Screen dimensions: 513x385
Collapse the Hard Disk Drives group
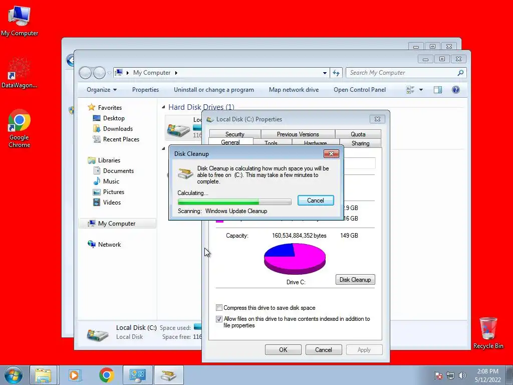[163, 107]
